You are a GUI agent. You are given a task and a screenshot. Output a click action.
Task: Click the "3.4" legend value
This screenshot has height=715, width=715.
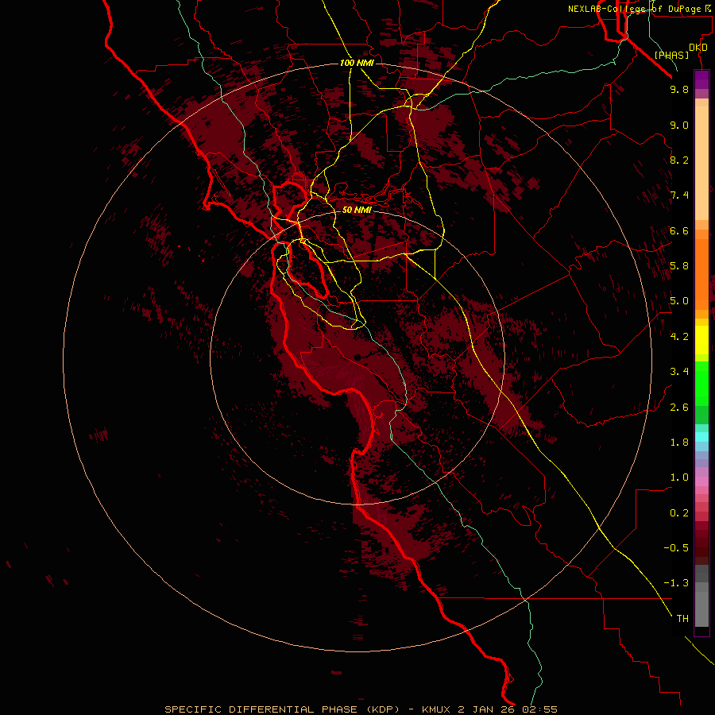[679, 372]
